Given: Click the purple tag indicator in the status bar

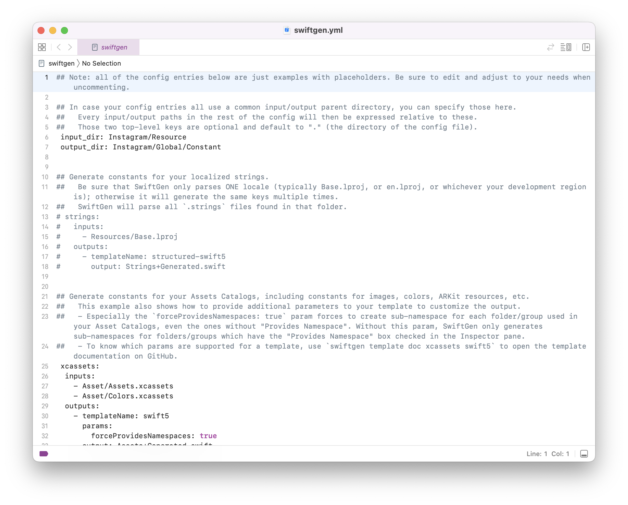Looking at the screenshot, I should 44,454.
